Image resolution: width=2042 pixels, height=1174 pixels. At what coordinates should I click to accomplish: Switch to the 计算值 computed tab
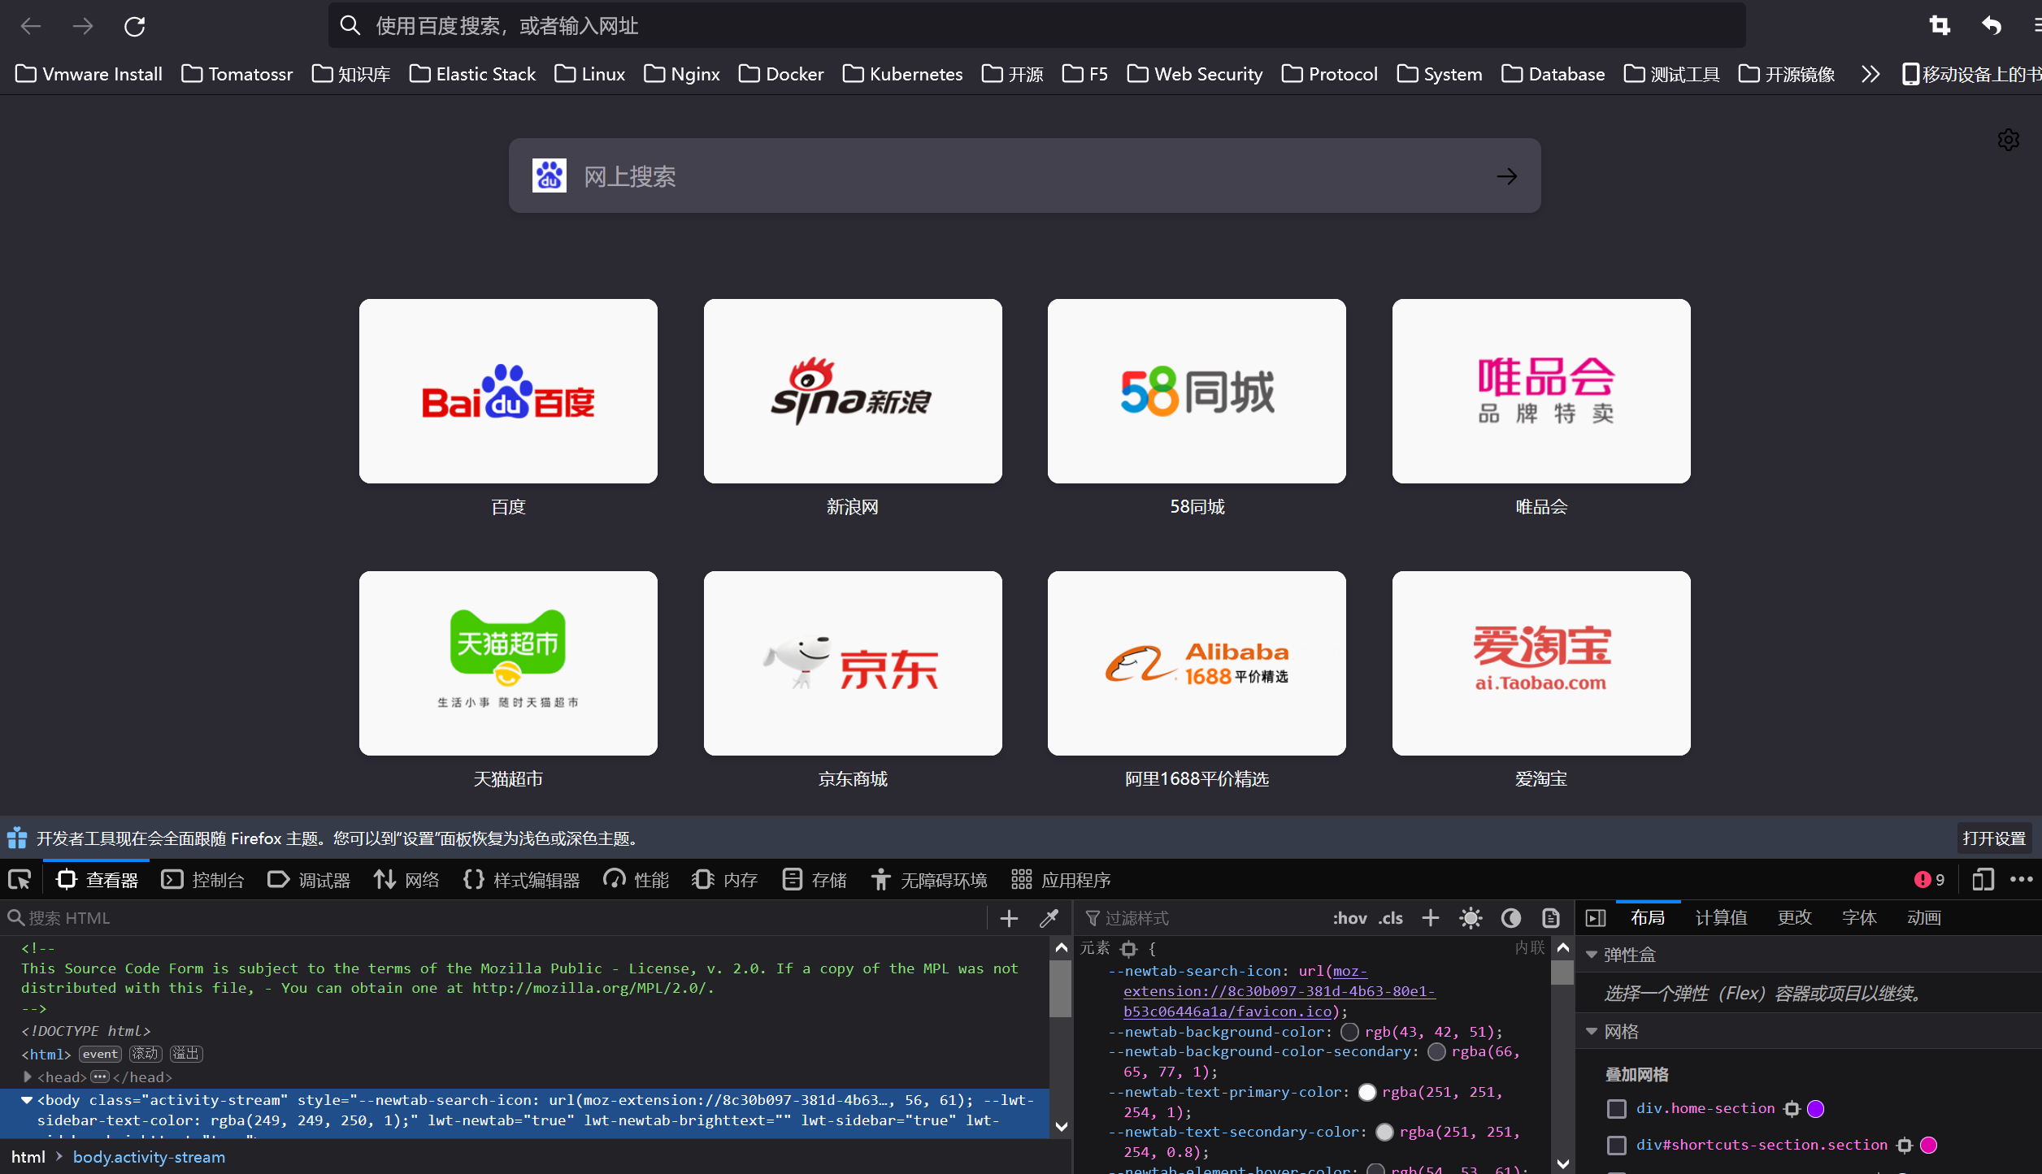(1721, 918)
